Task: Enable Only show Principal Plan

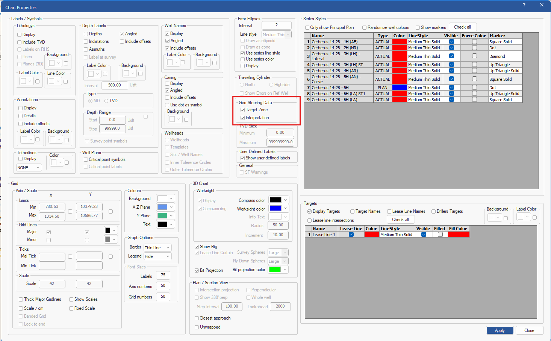Action: click(307, 27)
